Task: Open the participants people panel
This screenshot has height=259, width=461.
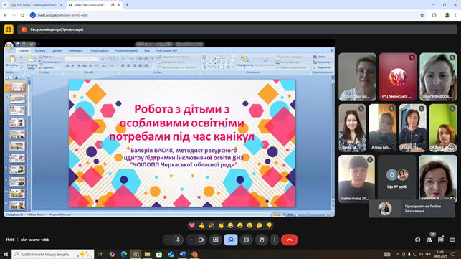Action: 429,240
